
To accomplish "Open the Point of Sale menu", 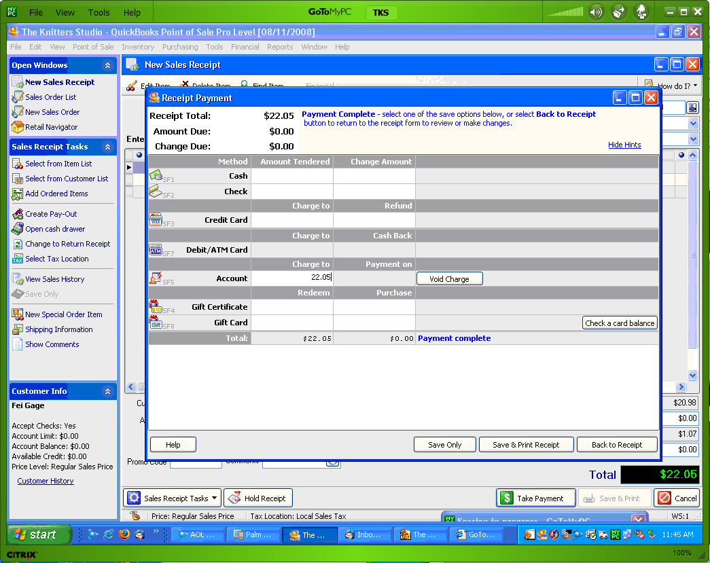I will [93, 47].
